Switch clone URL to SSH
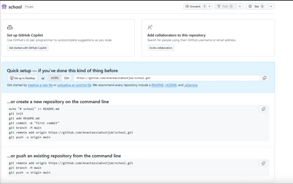293x184 pixels. point(66,78)
